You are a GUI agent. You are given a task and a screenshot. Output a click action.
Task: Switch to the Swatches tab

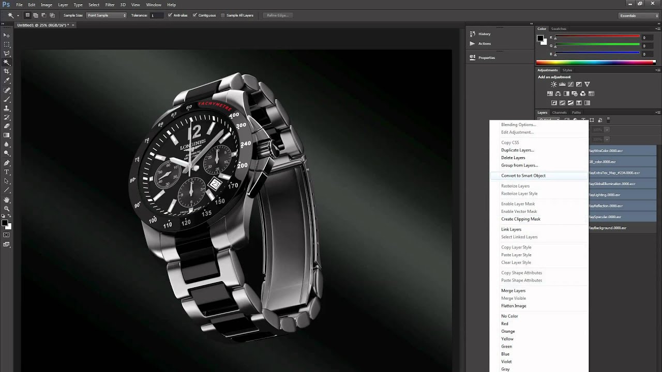tap(559, 29)
